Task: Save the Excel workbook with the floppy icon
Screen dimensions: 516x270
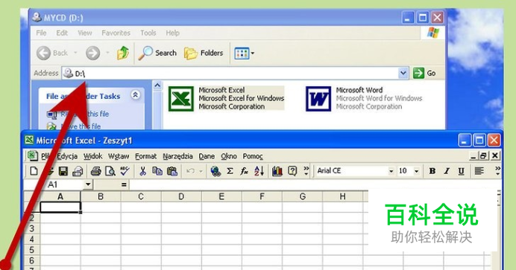Action: pyautogui.click(x=63, y=171)
